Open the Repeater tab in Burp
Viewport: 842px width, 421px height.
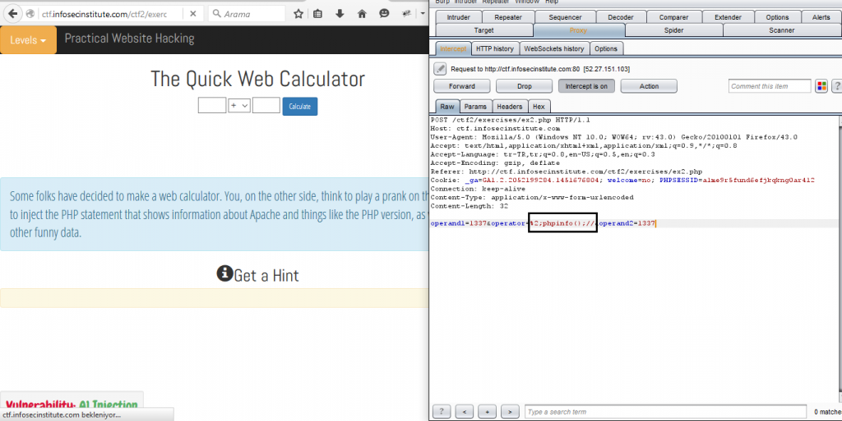click(509, 17)
